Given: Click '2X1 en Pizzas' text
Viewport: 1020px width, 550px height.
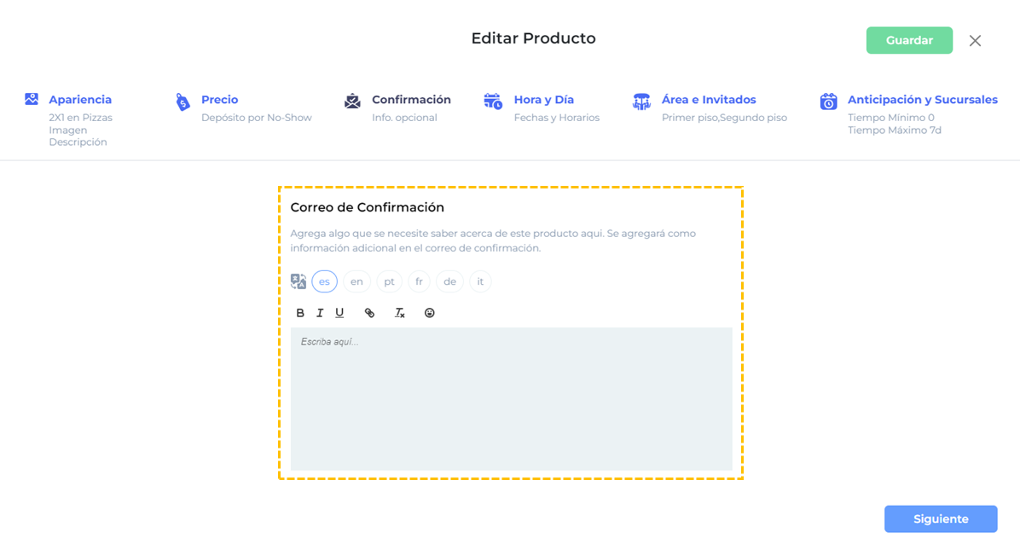Looking at the screenshot, I should [81, 118].
